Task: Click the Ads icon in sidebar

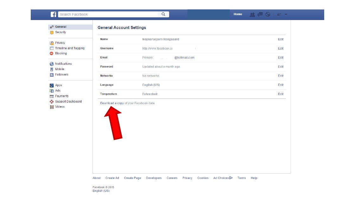Action: 52,91
